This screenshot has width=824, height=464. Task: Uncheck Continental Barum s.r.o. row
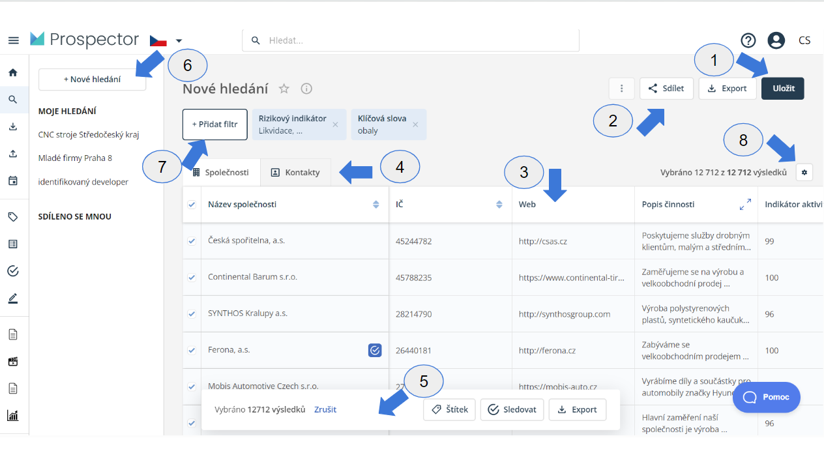192,278
